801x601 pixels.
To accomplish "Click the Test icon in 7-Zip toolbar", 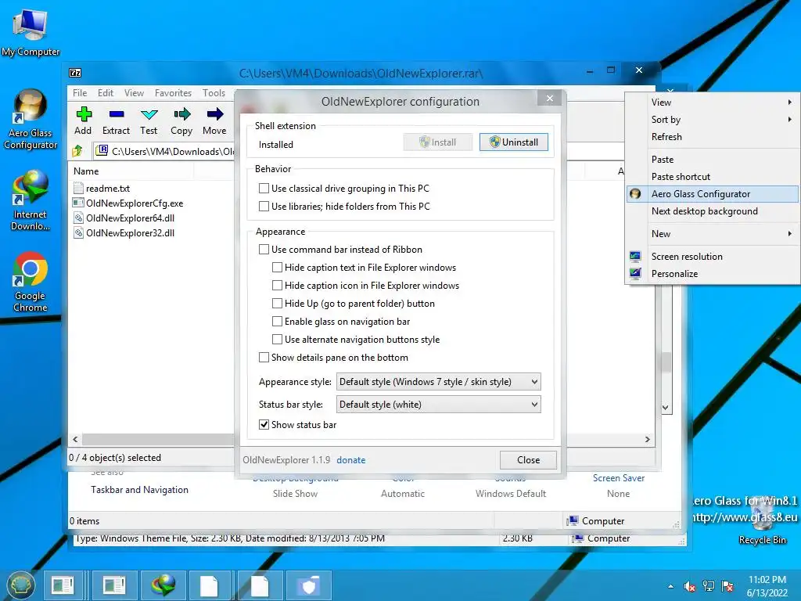I will (x=149, y=114).
